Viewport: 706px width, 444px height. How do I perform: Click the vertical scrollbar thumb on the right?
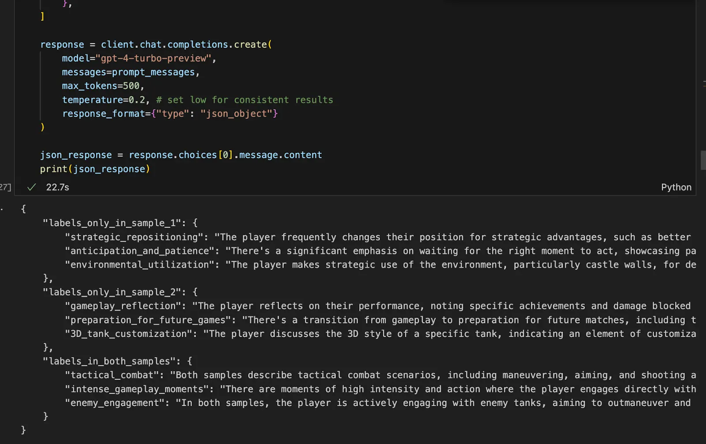coord(703,160)
